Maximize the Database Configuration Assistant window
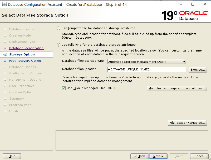The image size is (211, 160). point(193,4)
